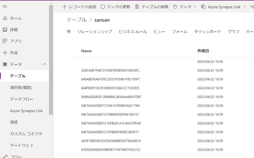Screen dimensions: 254x158
Task: Select テーブル sidebar item
Action: click(x=24, y=76)
